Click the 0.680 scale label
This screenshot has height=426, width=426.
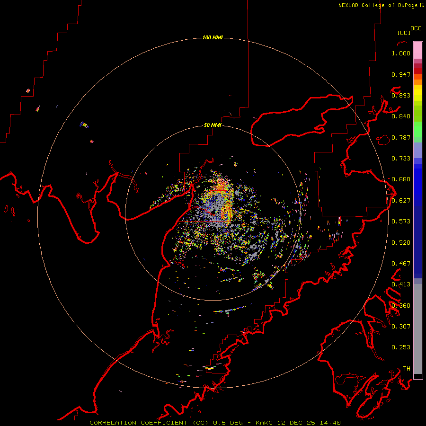[x=401, y=179]
